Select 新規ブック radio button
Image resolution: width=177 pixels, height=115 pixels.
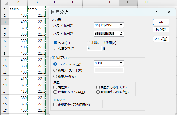[55, 76]
